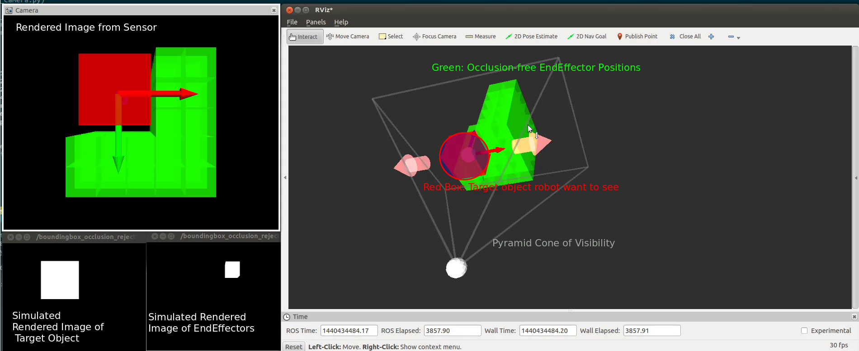The height and width of the screenshot is (351, 859).
Task: Click the Reset button
Action: point(293,346)
